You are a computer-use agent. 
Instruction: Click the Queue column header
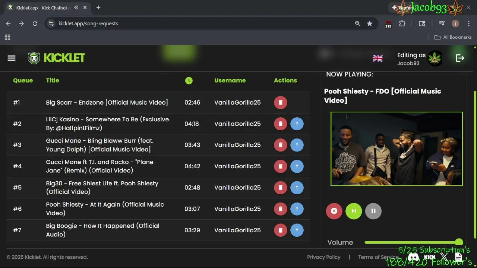(x=23, y=80)
